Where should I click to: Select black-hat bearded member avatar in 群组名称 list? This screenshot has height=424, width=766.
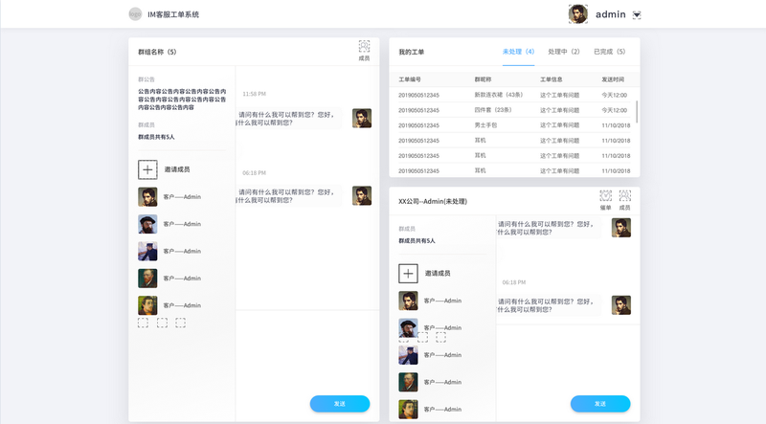pyautogui.click(x=147, y=224)
